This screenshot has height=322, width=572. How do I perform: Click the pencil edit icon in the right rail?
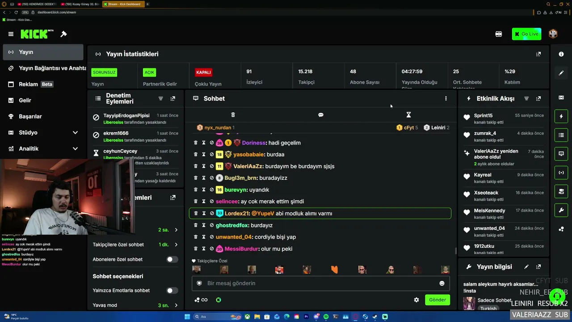[561, 73]
